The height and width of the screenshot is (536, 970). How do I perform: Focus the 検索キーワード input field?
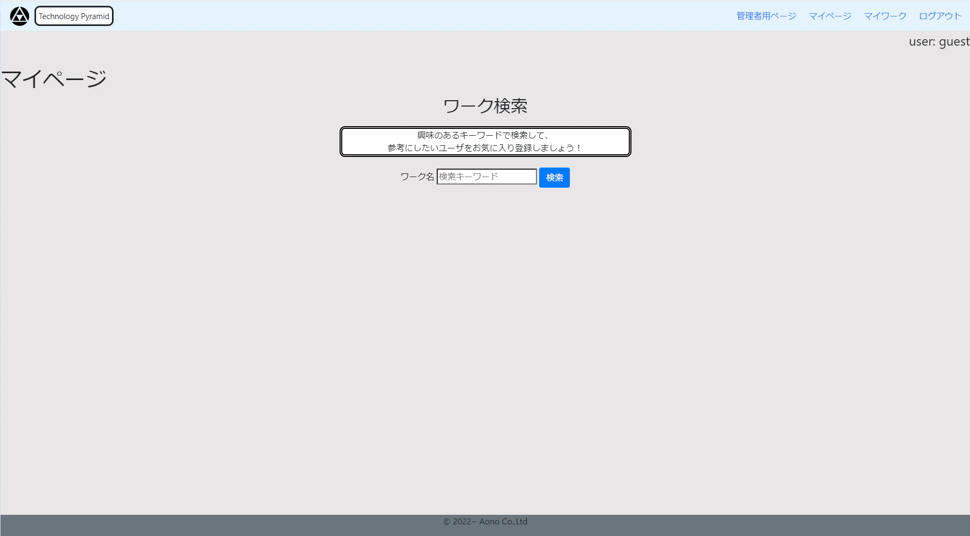[487, 177]
